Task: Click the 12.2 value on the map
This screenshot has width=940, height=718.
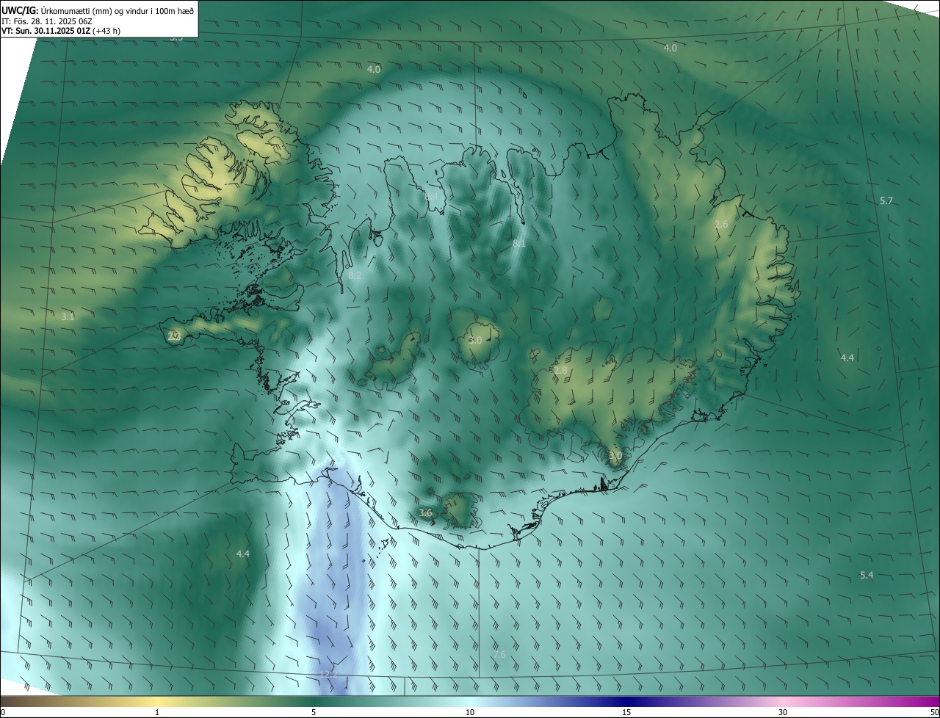Action: coord(328,674)
